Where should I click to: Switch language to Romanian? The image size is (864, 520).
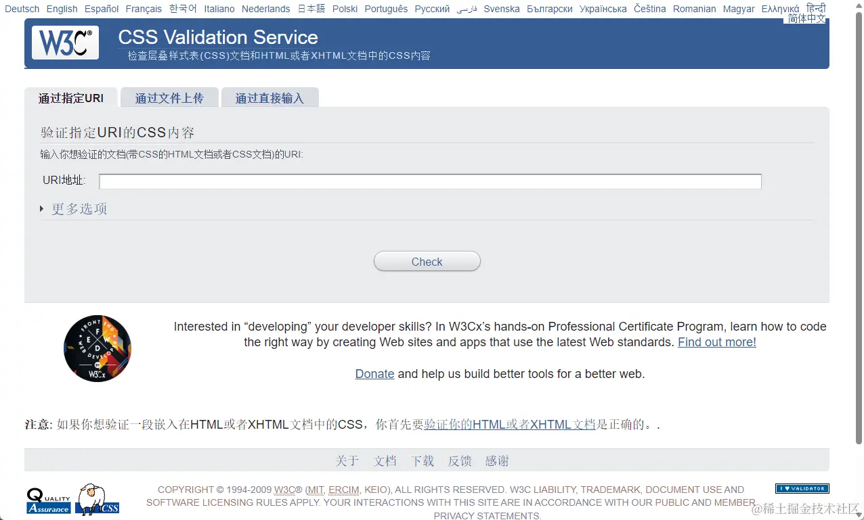[x=695, y=9]
